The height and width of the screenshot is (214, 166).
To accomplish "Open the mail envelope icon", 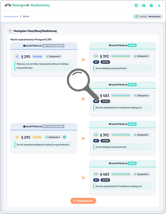I will tap(144, 6).
